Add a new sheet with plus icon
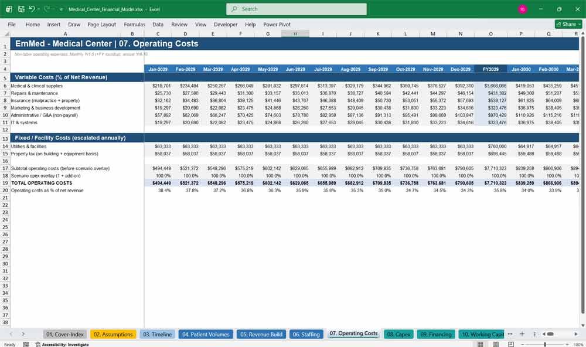This screenshot has width=586, height=347. (x=522, y=334)
